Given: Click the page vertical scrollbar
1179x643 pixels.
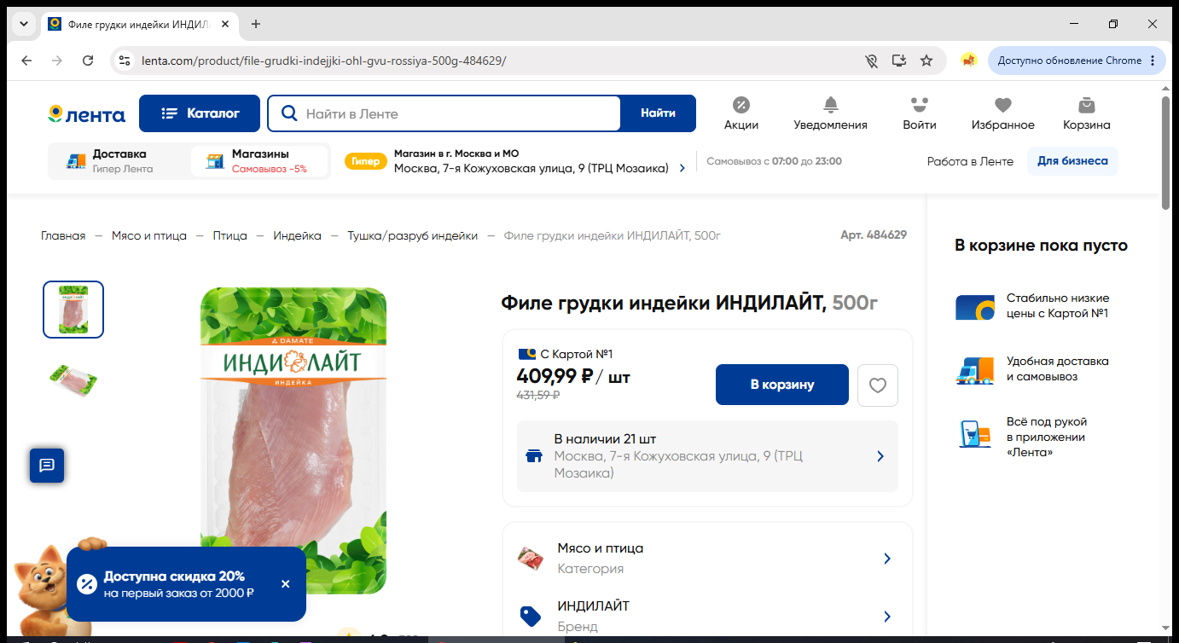Looking at the screenshot, I should point(1166,152).
